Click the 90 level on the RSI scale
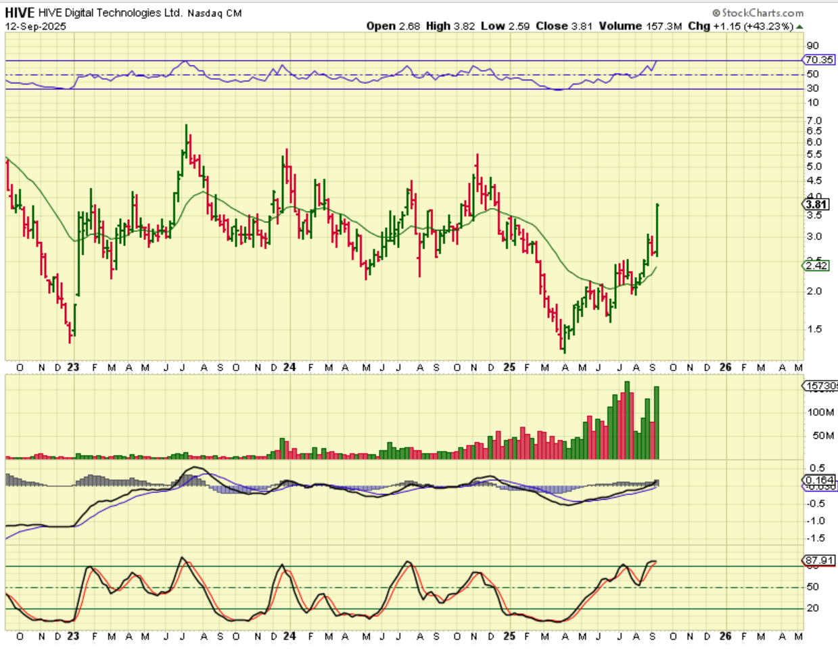This screenshot has height=649, width=838. [812, 46]
